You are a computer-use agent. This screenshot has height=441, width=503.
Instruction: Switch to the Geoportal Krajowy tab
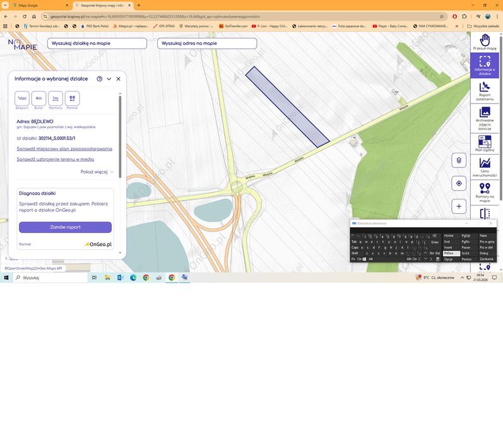pos(103,6)
